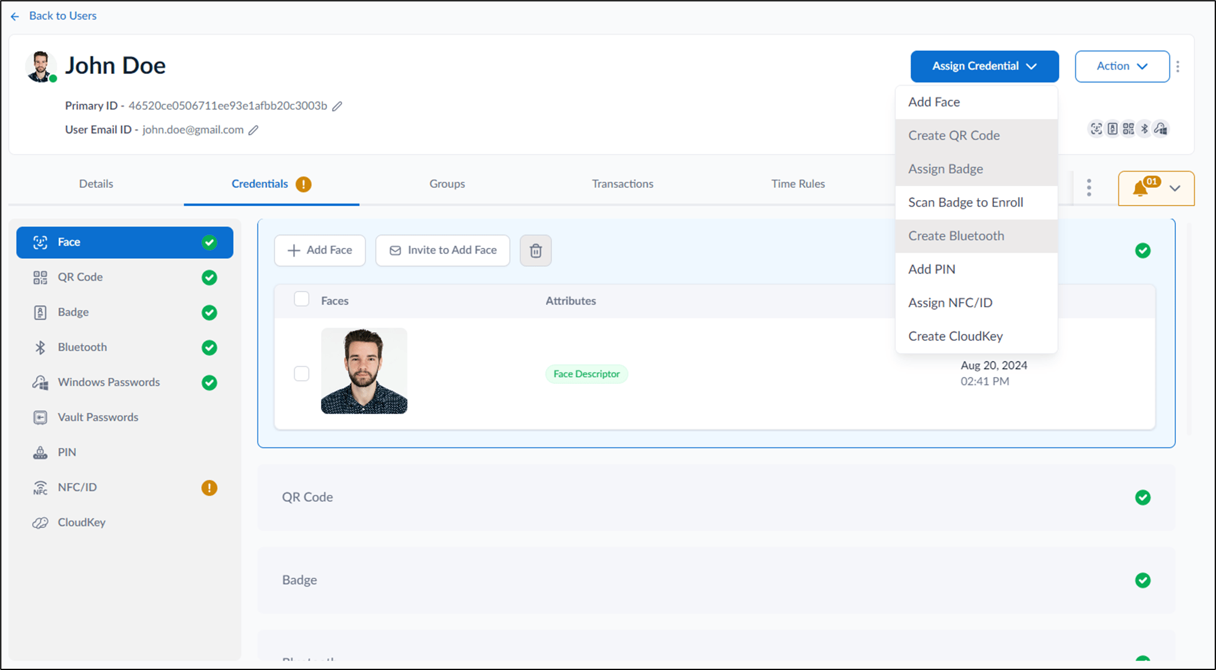The image size is (1216, 670).
Task: Click John Doe's profile avatar
Action: click(41, 67)
